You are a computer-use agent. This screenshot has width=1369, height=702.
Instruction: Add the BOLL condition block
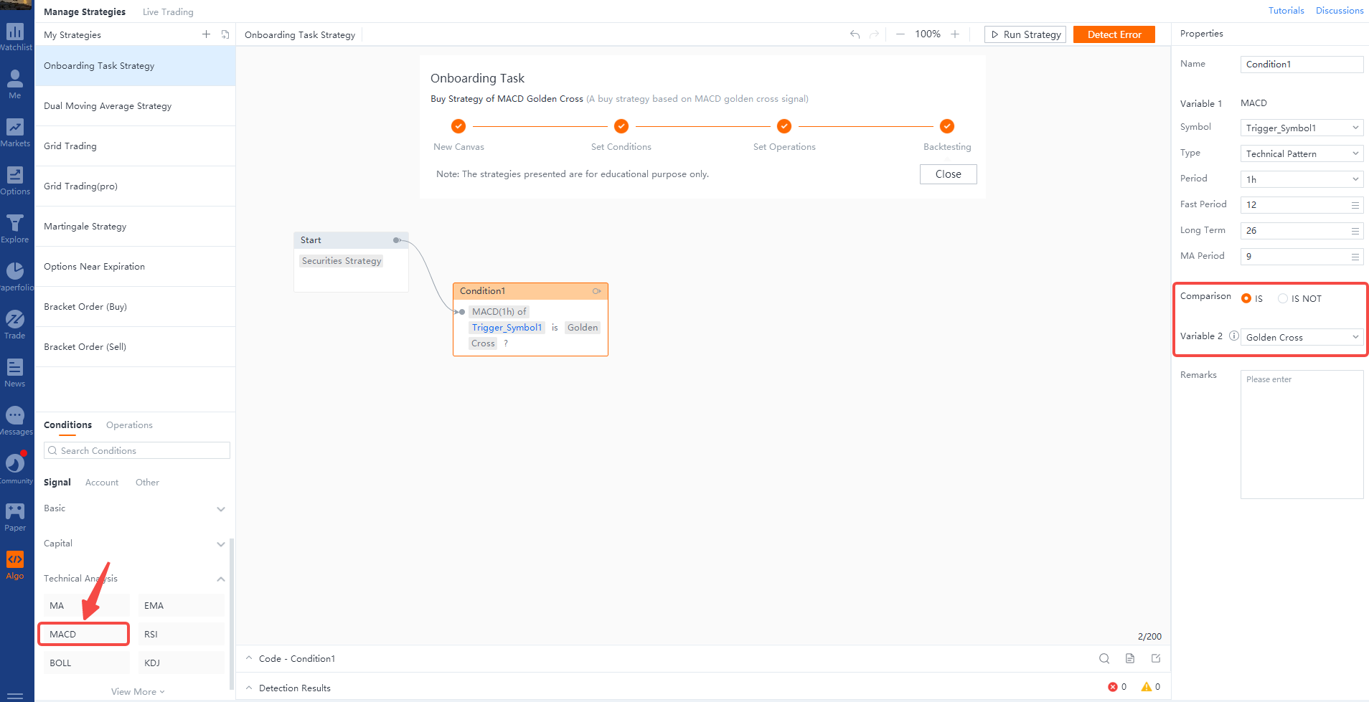87,663
